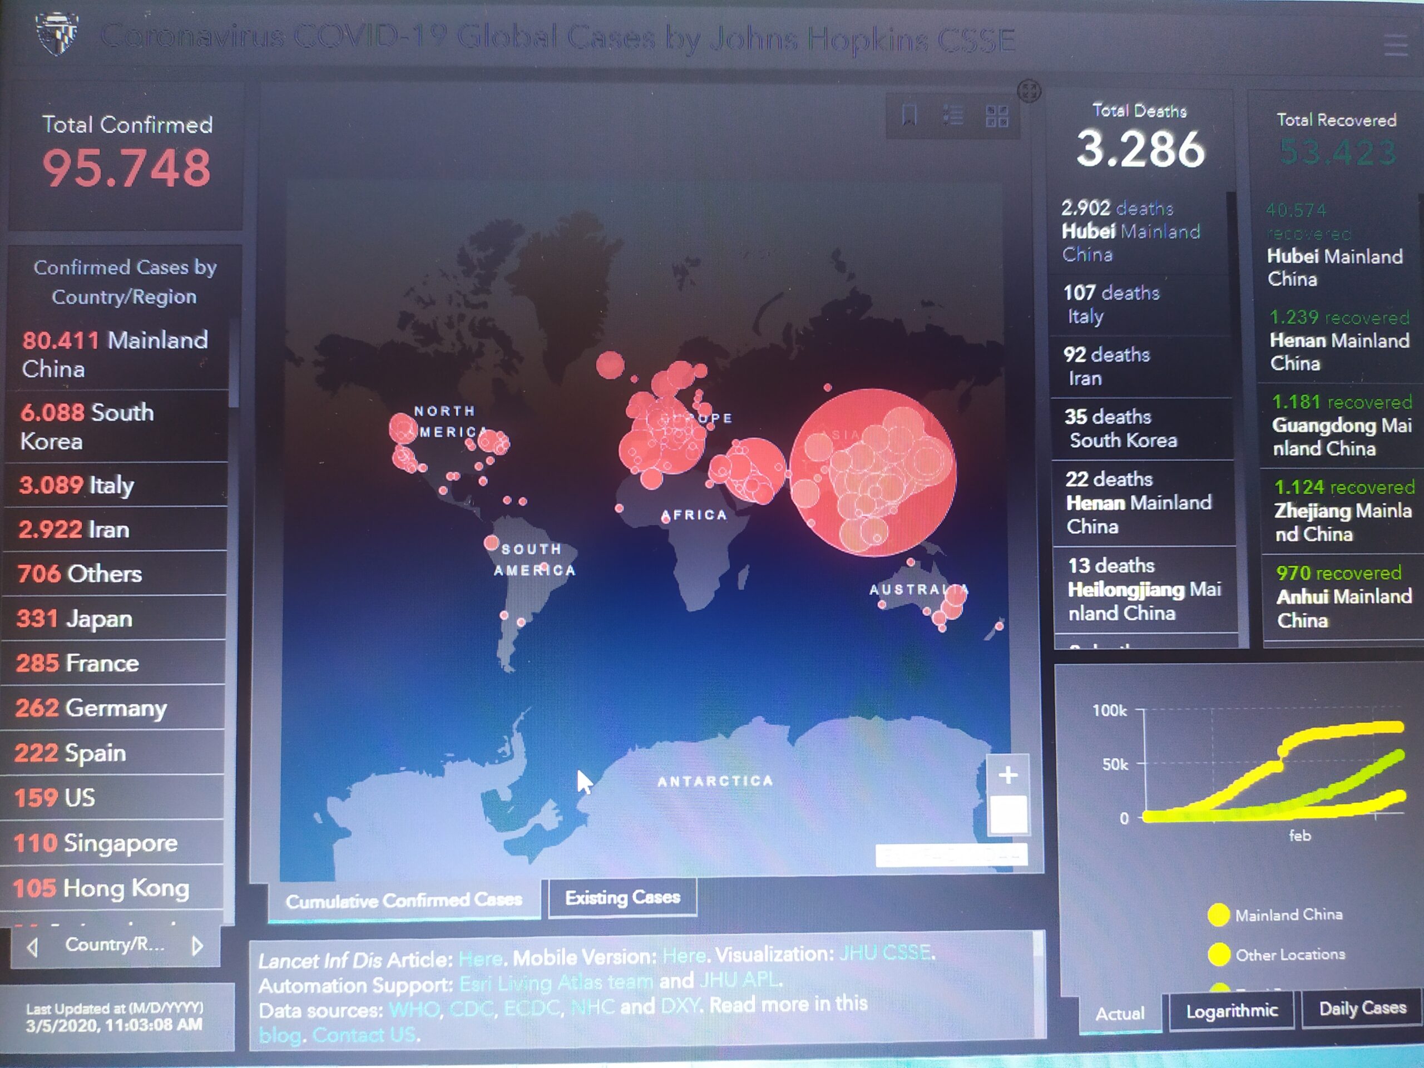1424x1068 pixels.
Task: Go to previous list with left arrow
Action: tap(33, 946)
